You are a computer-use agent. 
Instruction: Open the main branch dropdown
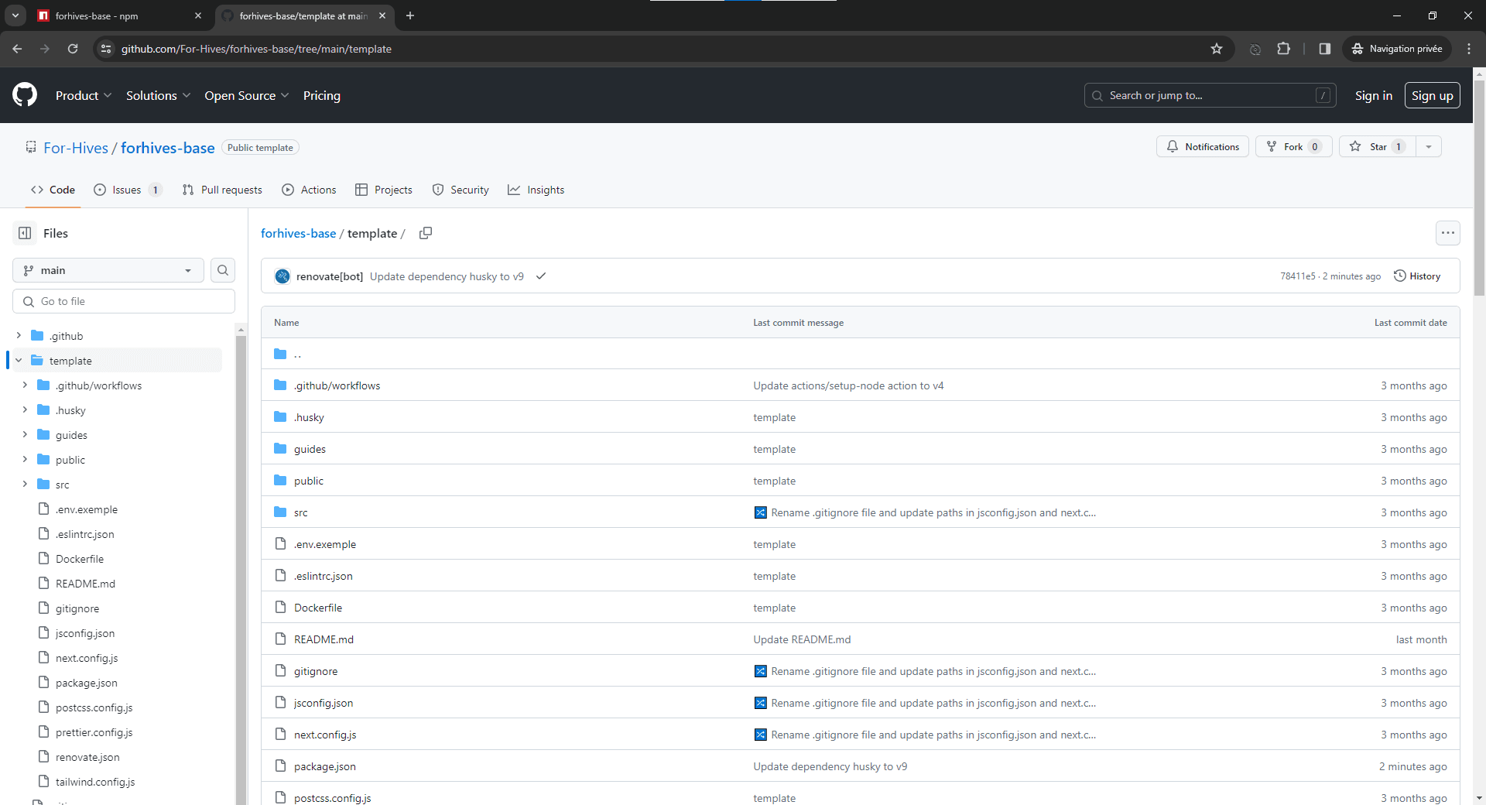(x=108, y=270)
